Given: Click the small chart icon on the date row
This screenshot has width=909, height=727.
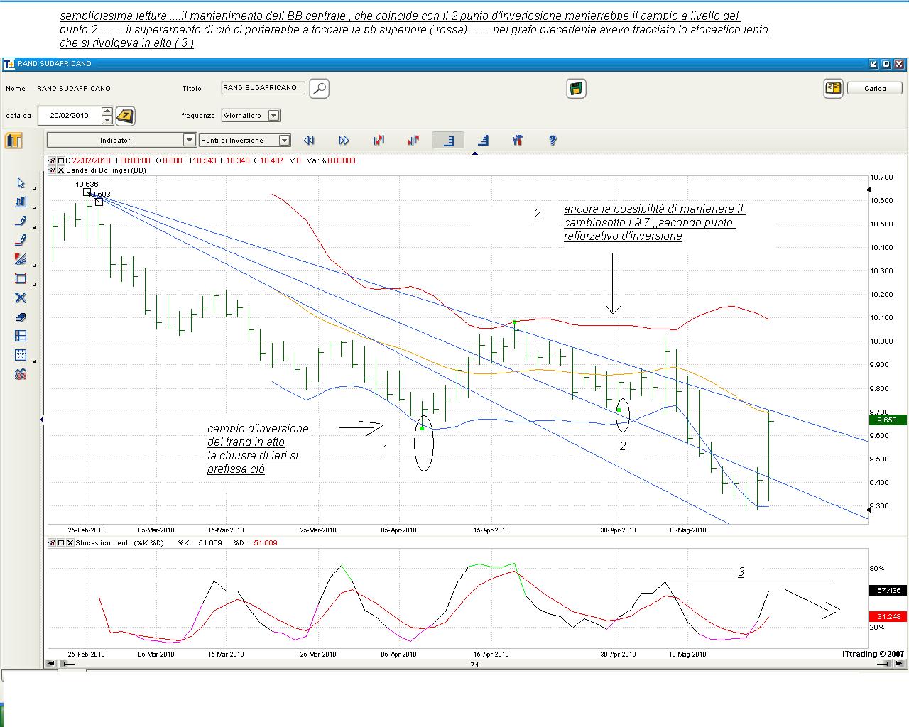Looking at the screenshot, I should (x=52, y=160).
